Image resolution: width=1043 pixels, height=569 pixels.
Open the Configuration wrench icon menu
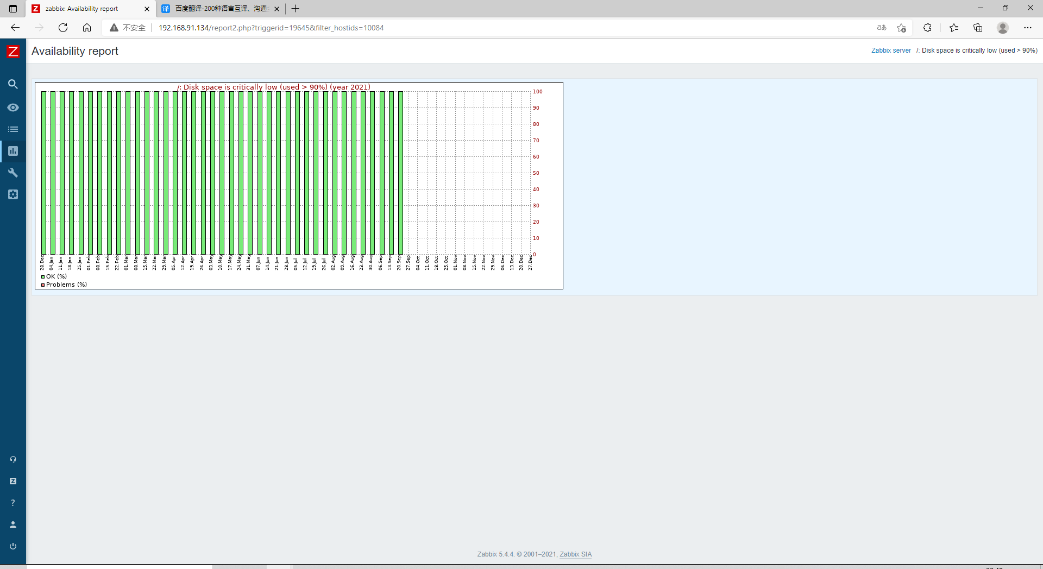coord(13,173)
